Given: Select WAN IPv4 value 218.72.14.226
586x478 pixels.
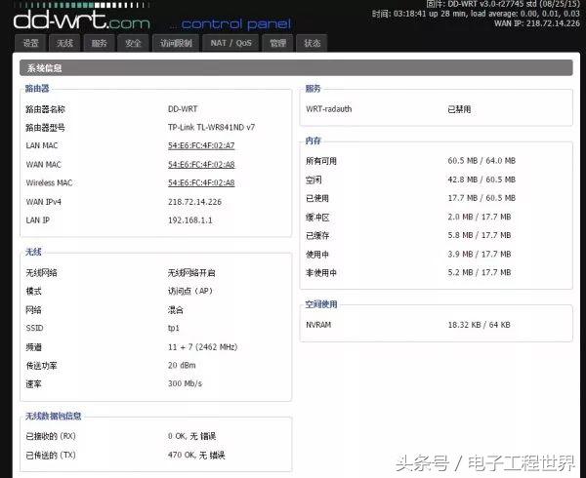Looking at the screenshot, I should 194,202.
